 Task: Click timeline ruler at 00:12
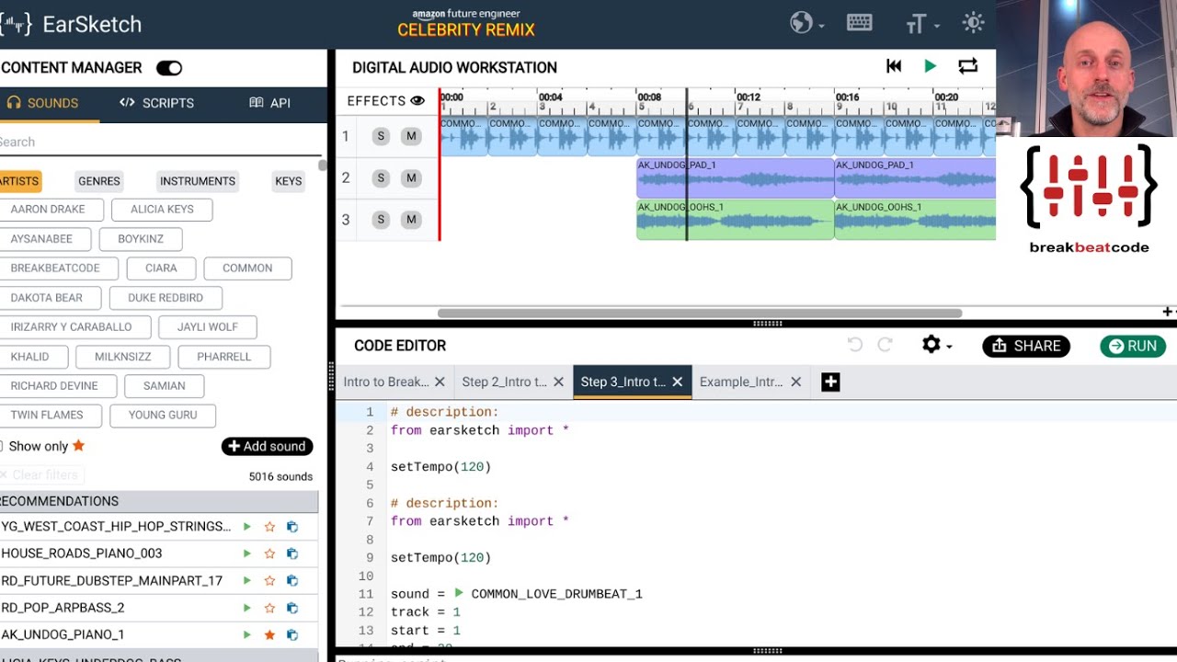[748, 97]
